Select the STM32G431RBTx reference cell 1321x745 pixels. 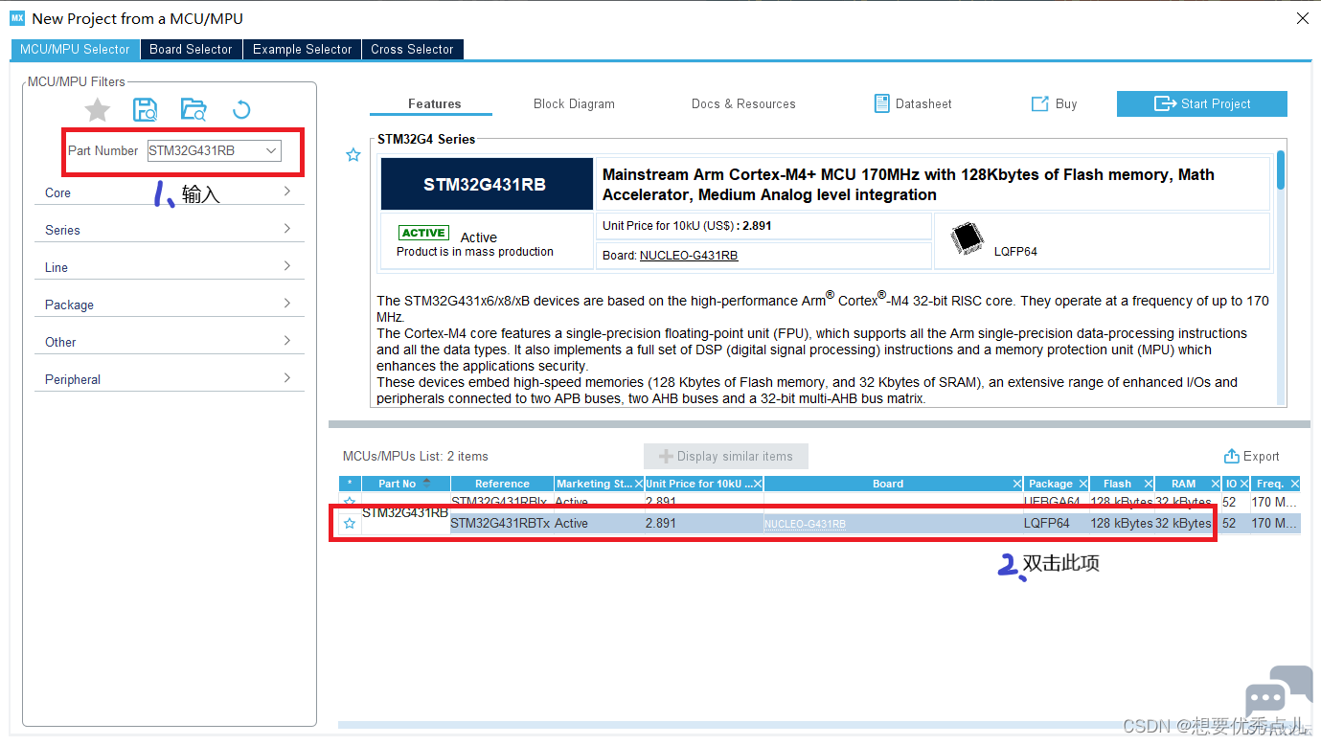point(500,524)
